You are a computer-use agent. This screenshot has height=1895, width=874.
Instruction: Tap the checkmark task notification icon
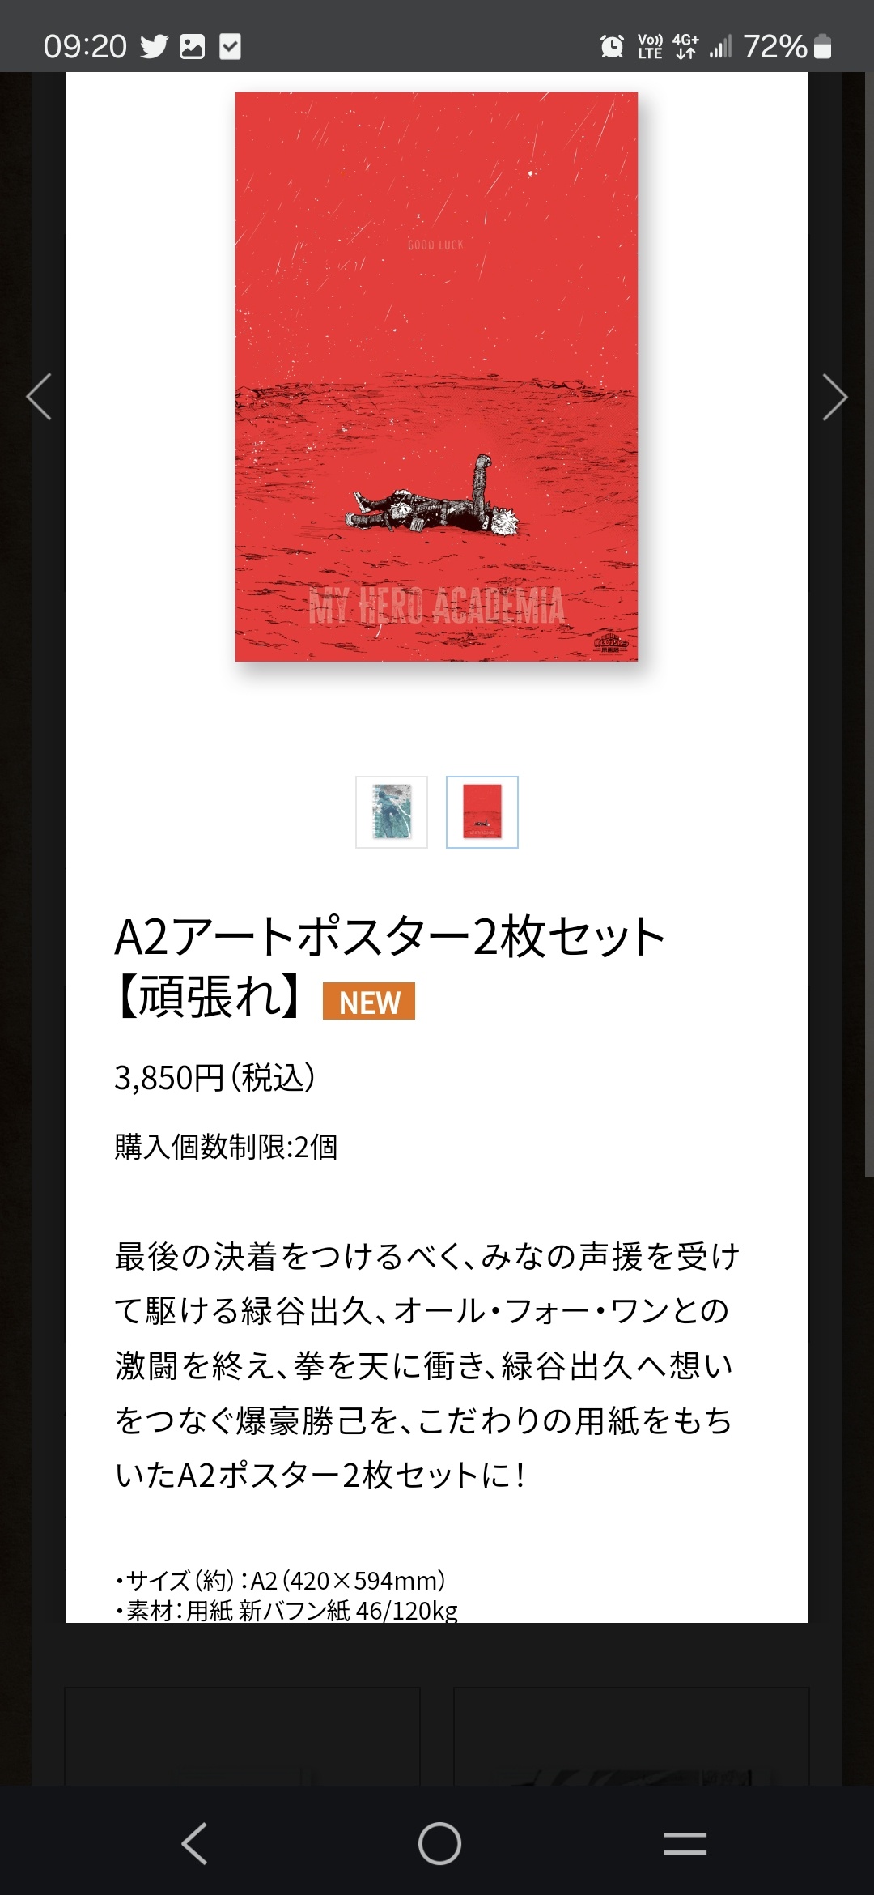231,47
